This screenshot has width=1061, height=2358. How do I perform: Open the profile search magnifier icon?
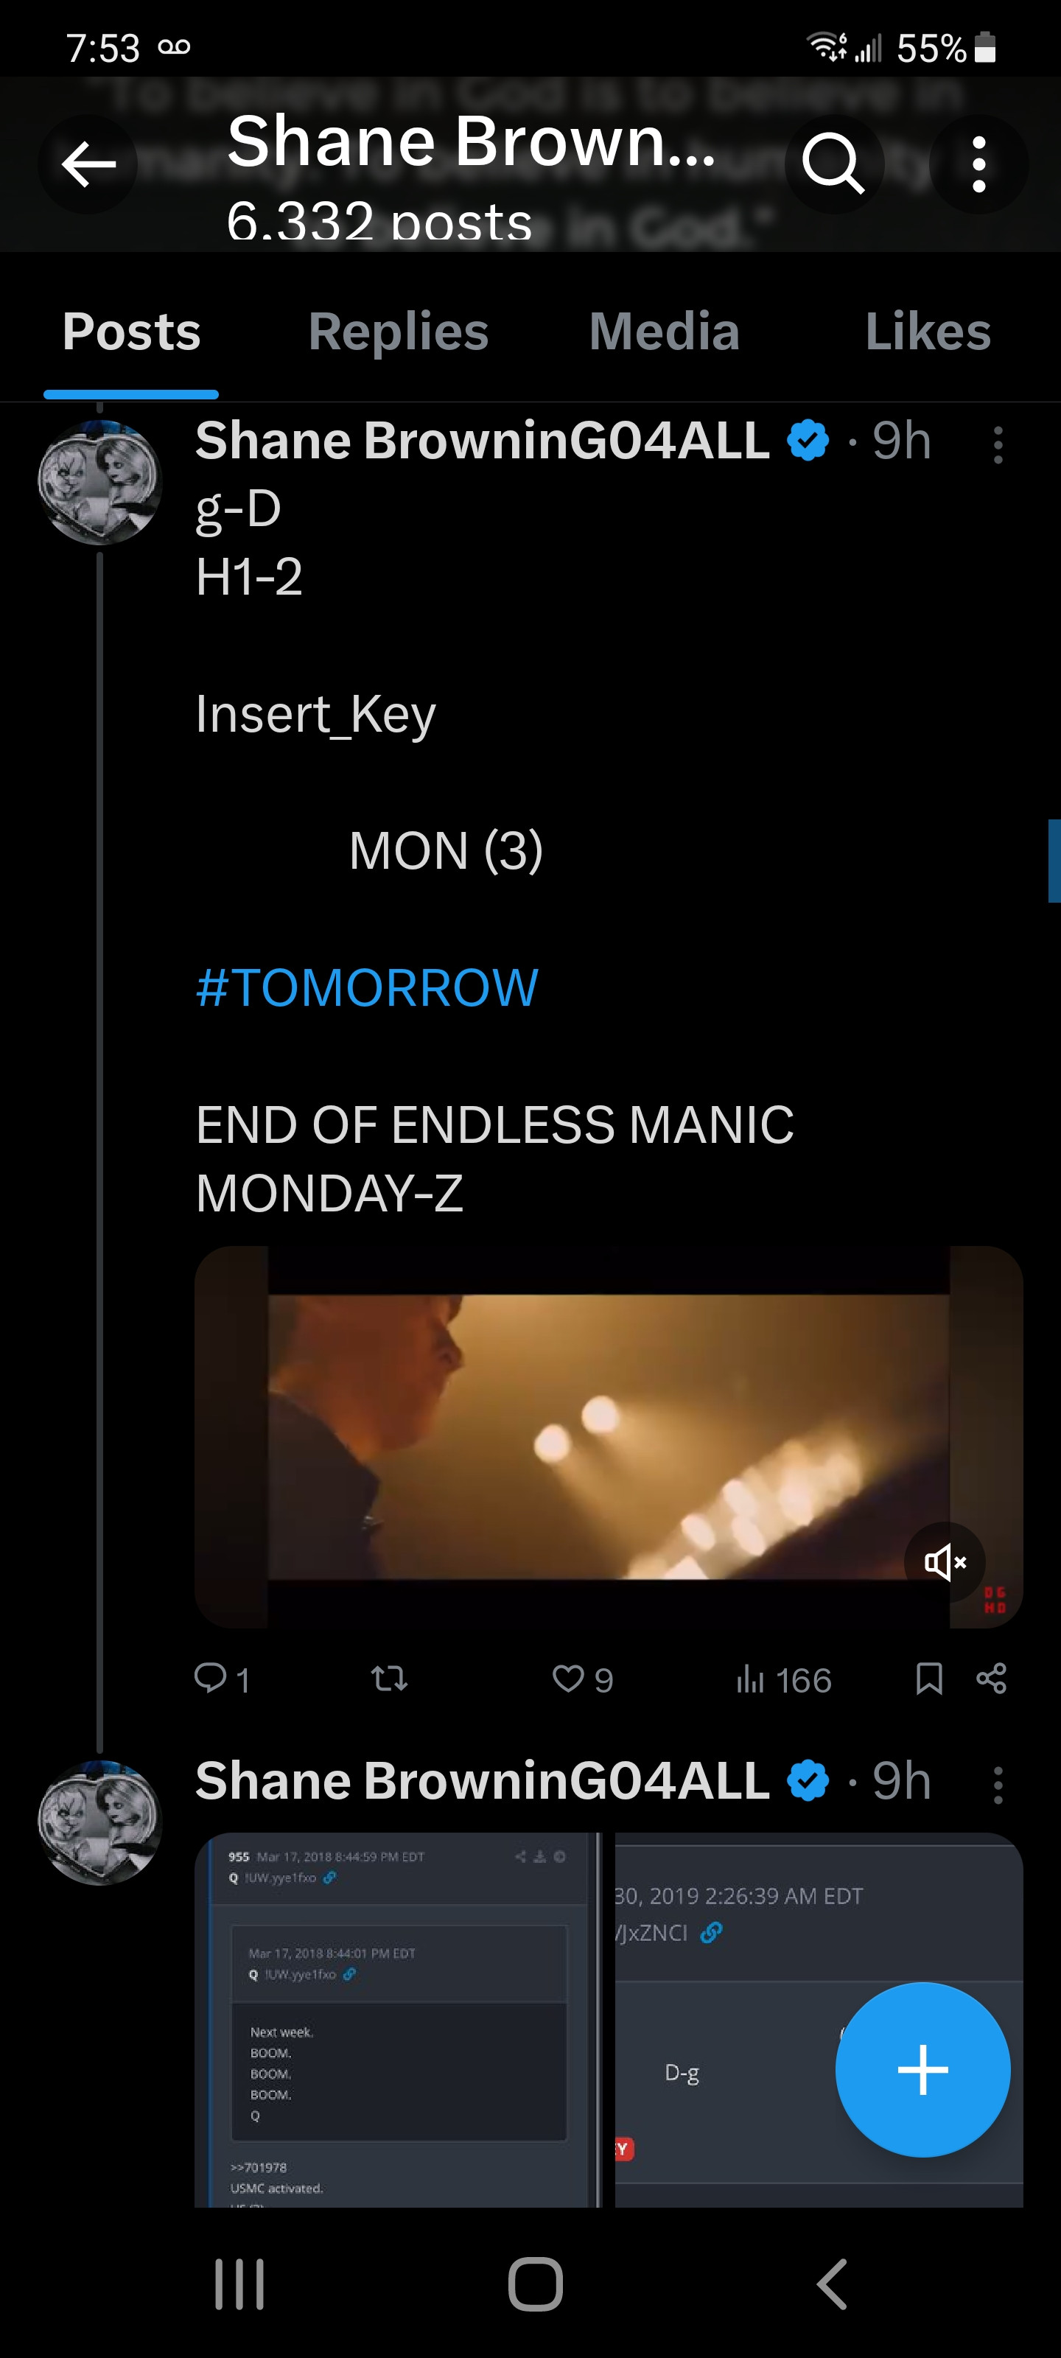(x=832, y=165)
